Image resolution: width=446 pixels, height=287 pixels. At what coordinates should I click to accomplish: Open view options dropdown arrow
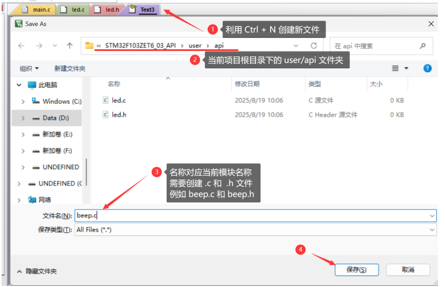[x=406, y=68]
